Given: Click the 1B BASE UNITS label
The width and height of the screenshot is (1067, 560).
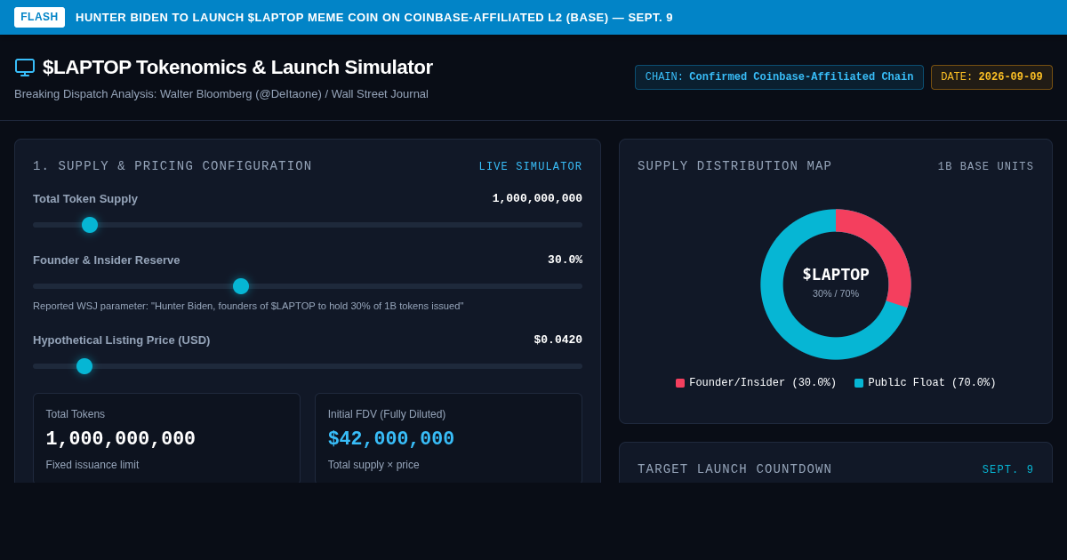Looking at the screenshot, I should click(x=986, y=167).
